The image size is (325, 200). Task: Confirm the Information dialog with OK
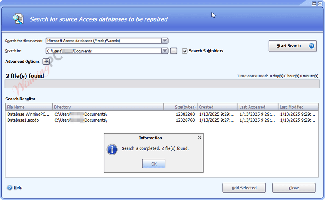[154, 164]
